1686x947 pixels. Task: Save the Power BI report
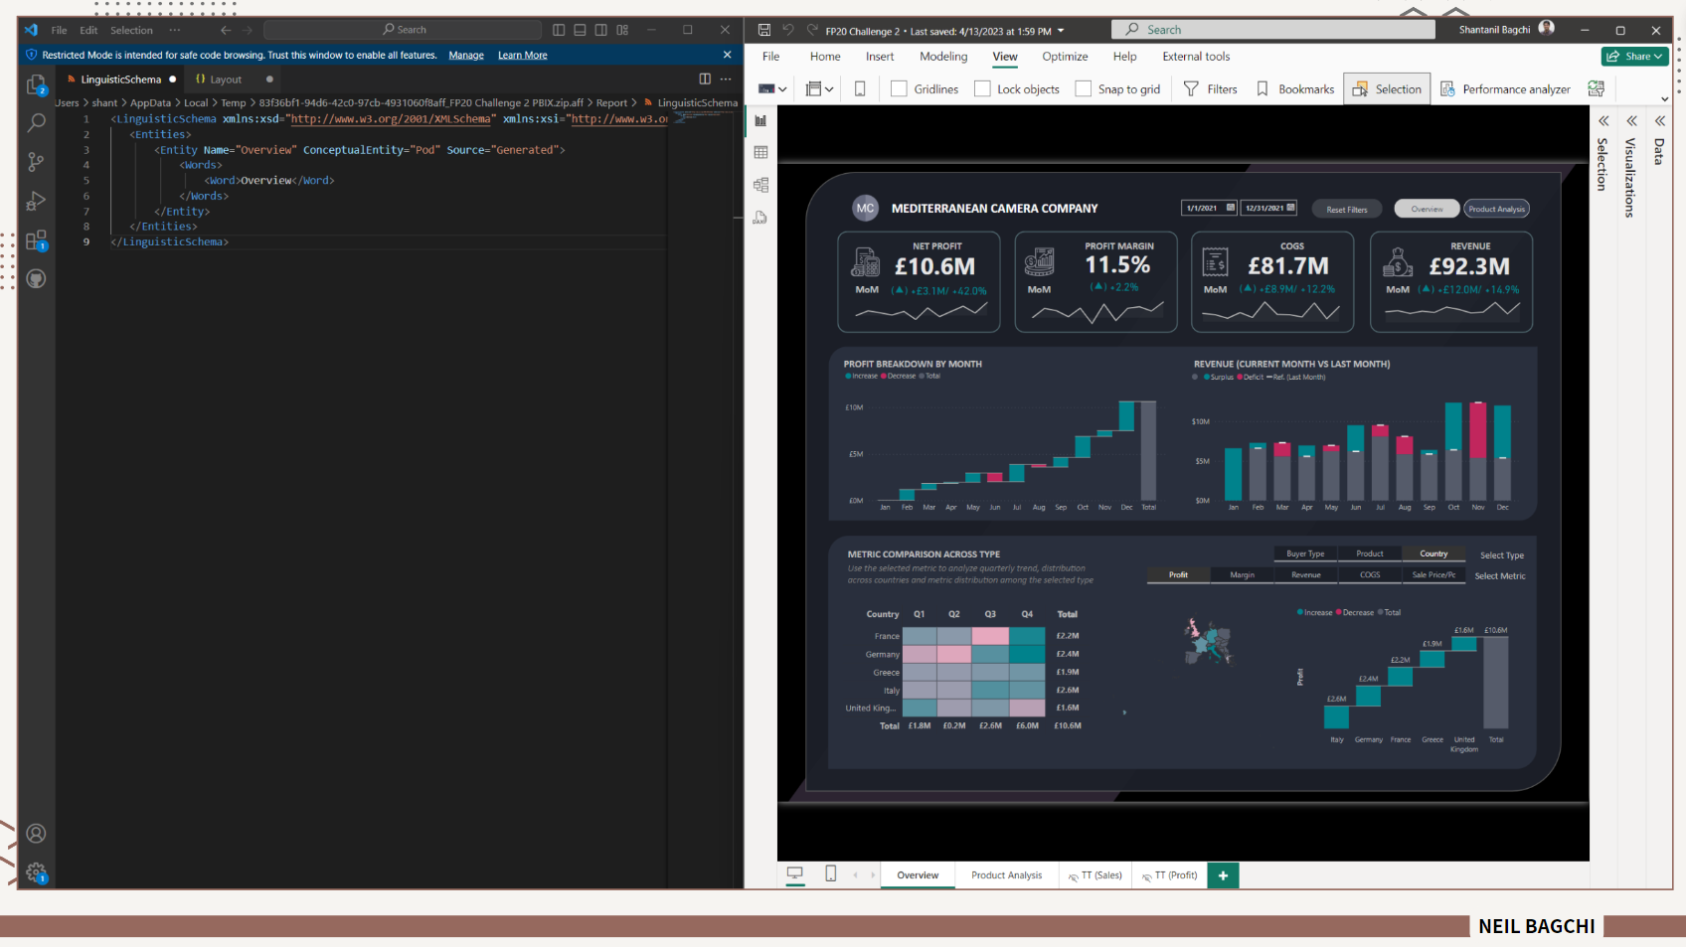click(764, 30)
